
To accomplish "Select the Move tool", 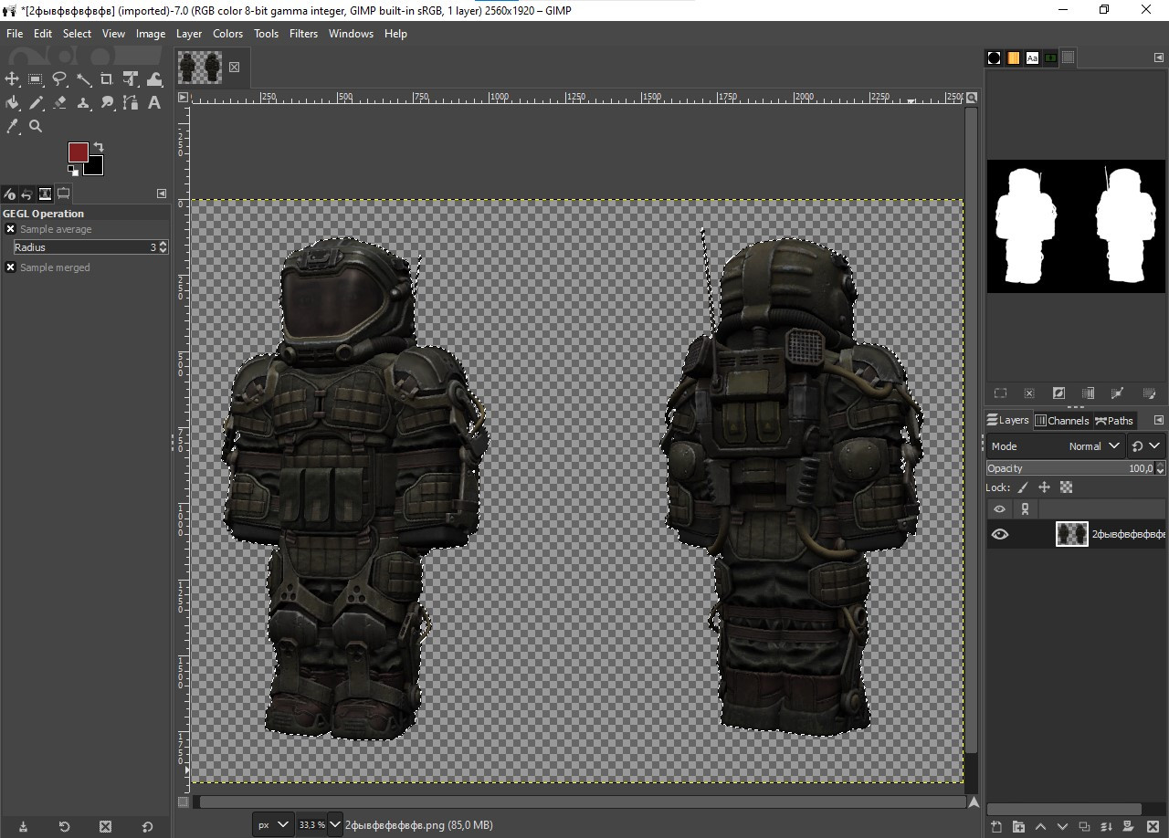I will [x=12, y=79].
